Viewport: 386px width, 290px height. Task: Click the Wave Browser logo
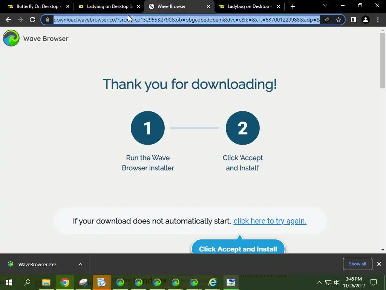click(11, 38)
